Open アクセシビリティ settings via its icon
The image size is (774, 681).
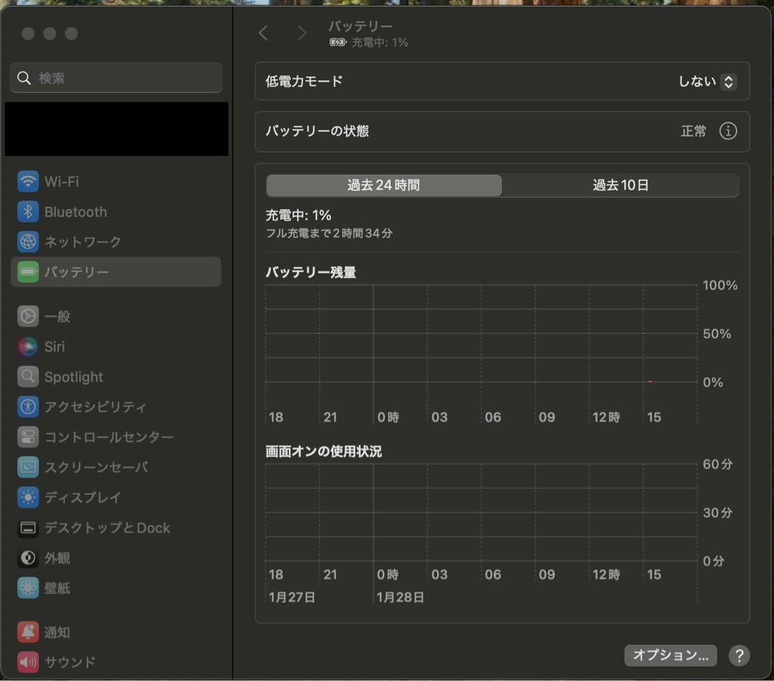(27, 407)
